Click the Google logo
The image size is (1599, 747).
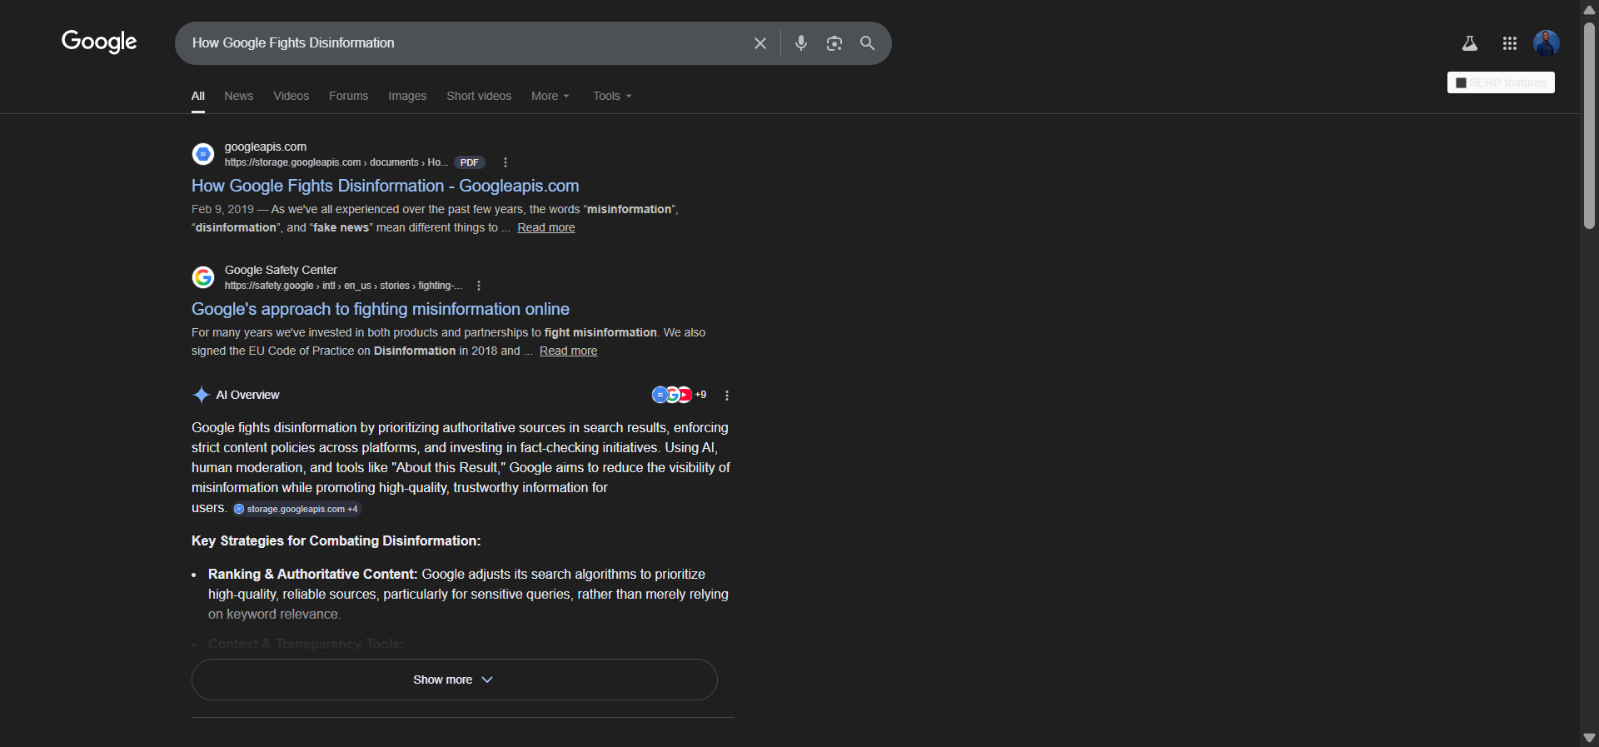tap(99, 42)
